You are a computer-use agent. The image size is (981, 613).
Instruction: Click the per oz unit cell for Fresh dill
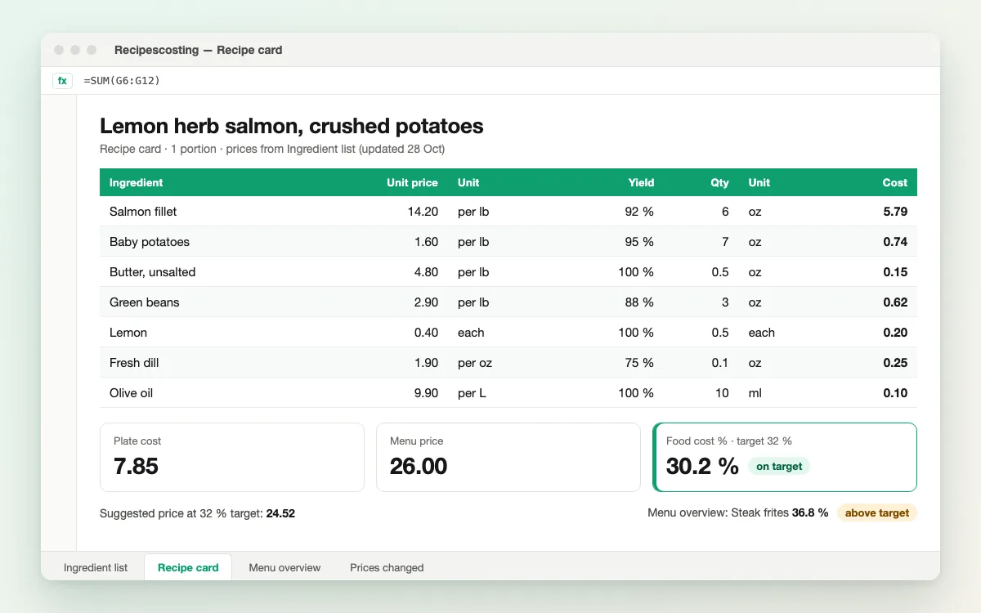(x=475, y=363)
